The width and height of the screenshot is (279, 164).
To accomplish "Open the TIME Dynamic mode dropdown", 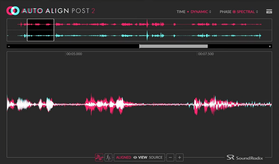I will coord(201,12).
